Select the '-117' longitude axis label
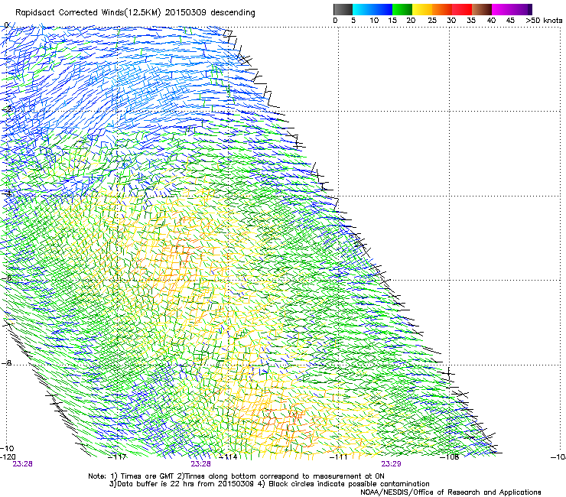Viewport: 566px width, 497px height. 117,457
